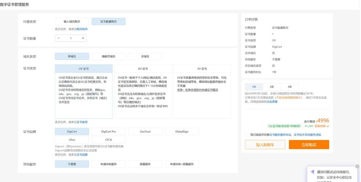Close the assistant popup
Viewport: 361px width, 182px height.
(x=357, y=166)
